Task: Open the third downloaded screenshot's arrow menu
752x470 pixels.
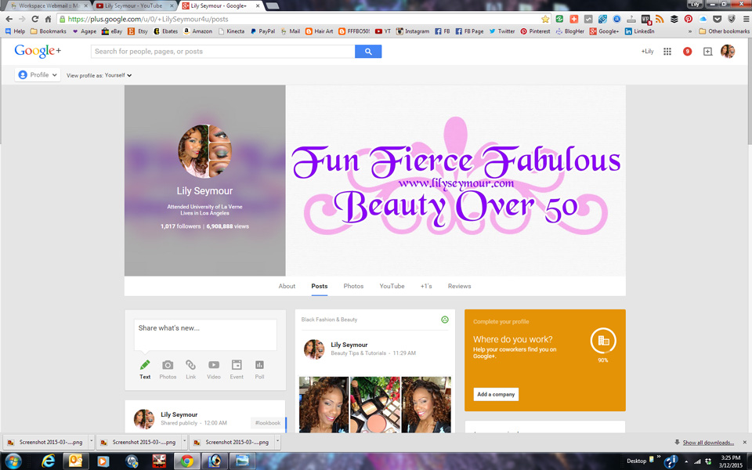Action: coord(277,442)
